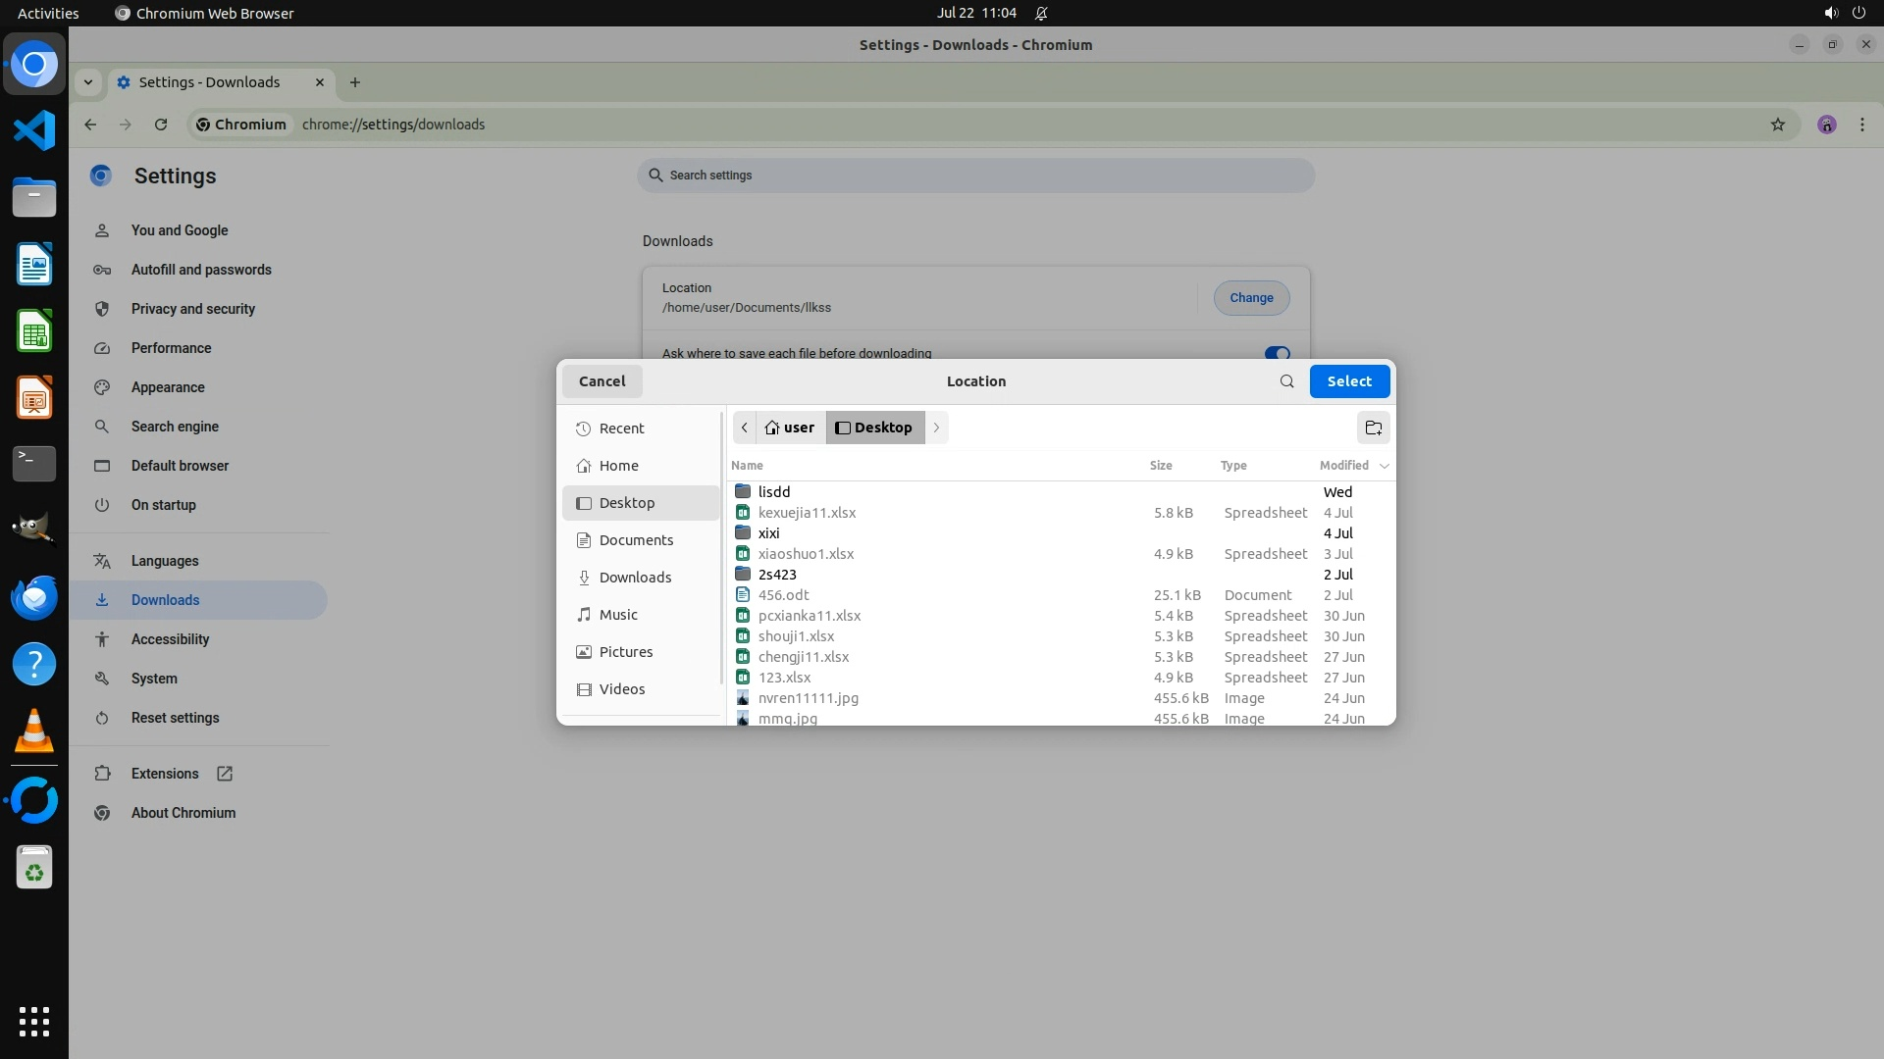This screenshot has height=1059, width=1884.
Task: Click Modified column sort arrow
Action: pyautogui.click(x=1385, y=466)
